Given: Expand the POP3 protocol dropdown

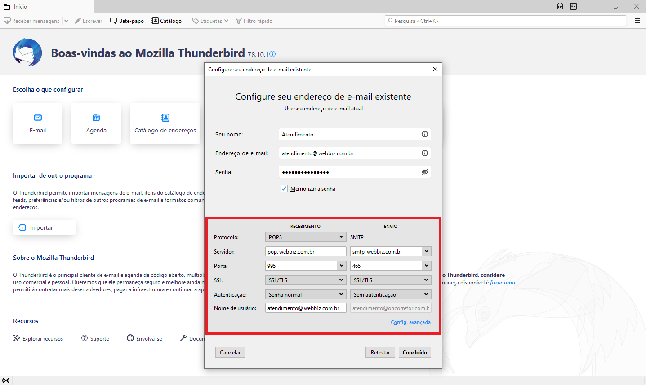Looking at the screenshot, I should pyautogui.click(x=306, y=237).
